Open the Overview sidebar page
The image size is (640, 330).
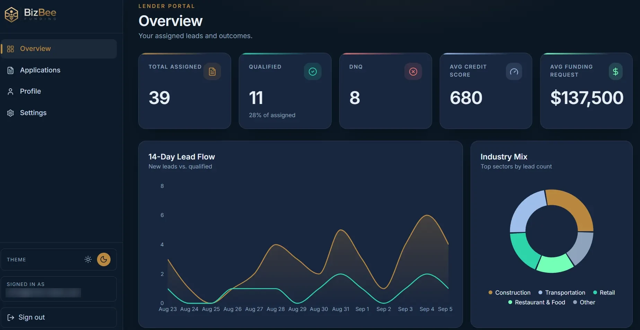point(59,49)
